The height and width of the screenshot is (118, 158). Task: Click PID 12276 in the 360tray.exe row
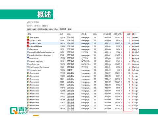tap(63, 37)
